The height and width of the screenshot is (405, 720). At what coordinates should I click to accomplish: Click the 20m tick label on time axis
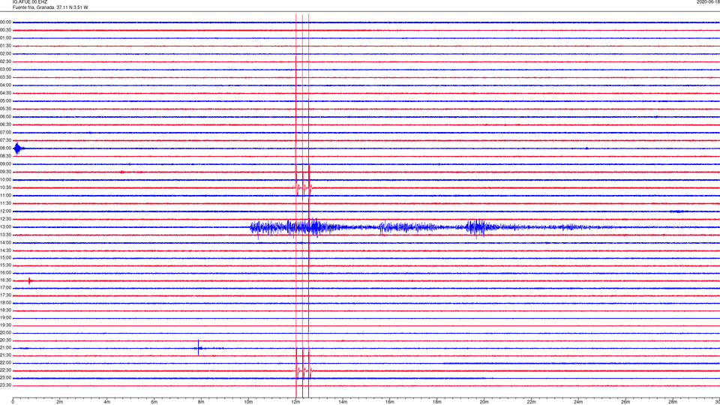click(x=484, y=402)
